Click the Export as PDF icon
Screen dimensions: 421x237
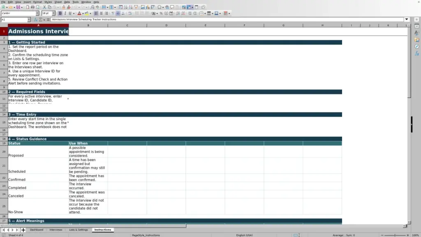tap(28, 7)
